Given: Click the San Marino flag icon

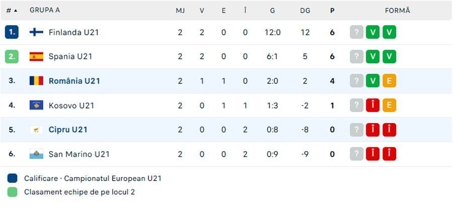Looking at the screenshot, I should click(36, 154).
